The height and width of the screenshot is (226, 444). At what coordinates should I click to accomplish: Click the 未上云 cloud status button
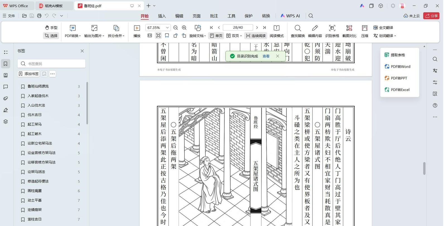(412, 16)
